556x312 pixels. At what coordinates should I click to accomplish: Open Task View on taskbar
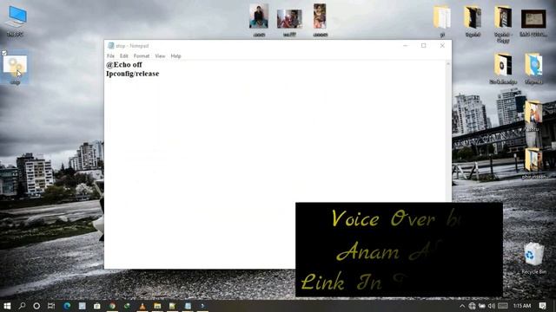[51, 306]
